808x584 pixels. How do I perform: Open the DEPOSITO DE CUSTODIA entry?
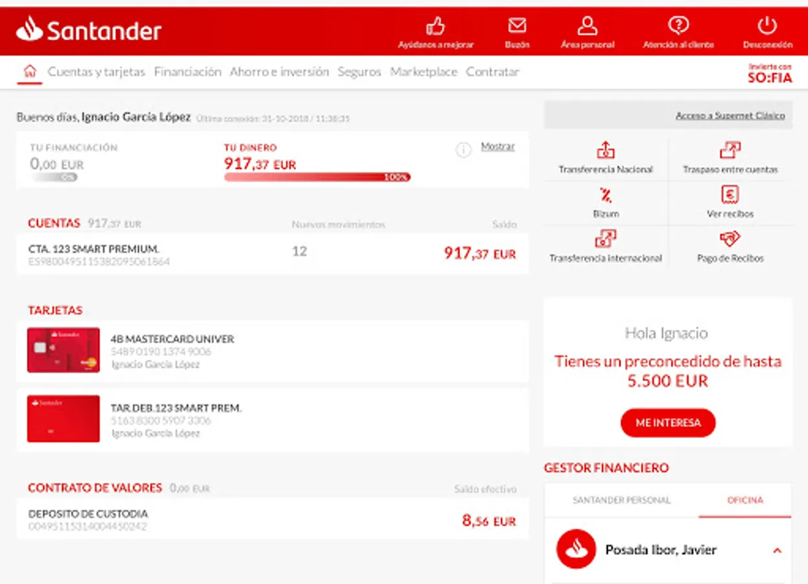point(88,513)
